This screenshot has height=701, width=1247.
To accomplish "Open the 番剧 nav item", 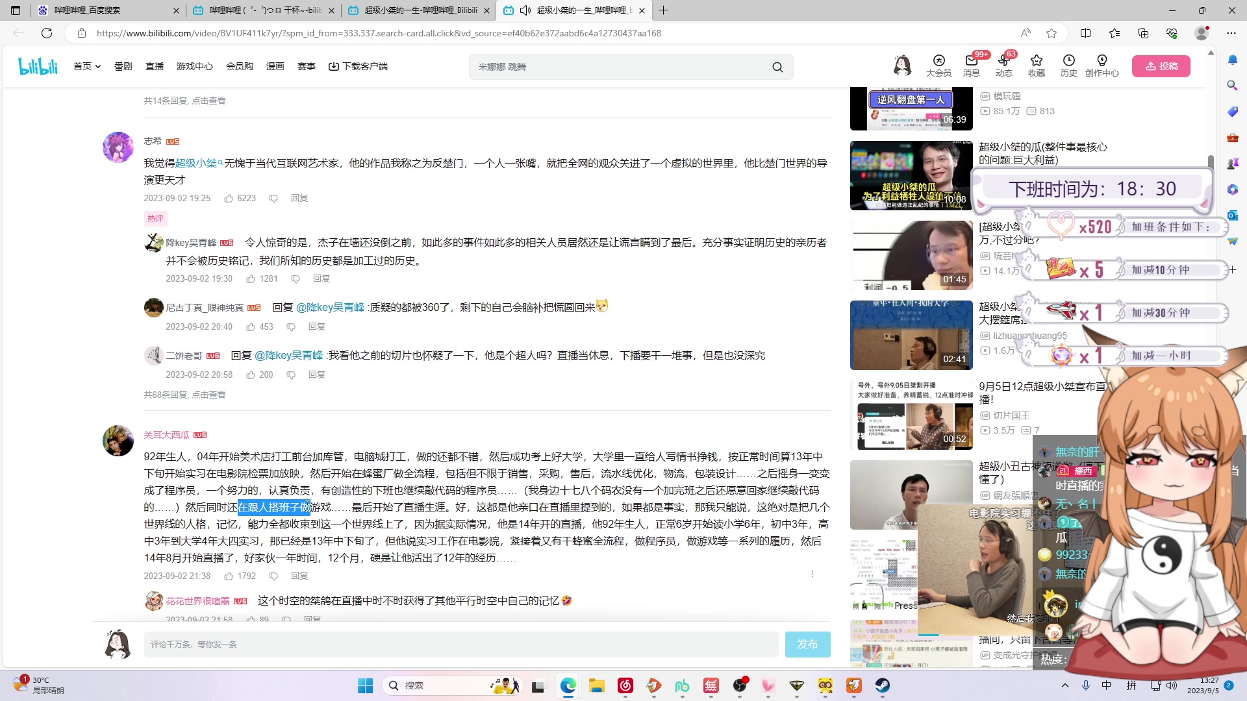I will click(123, 66).
